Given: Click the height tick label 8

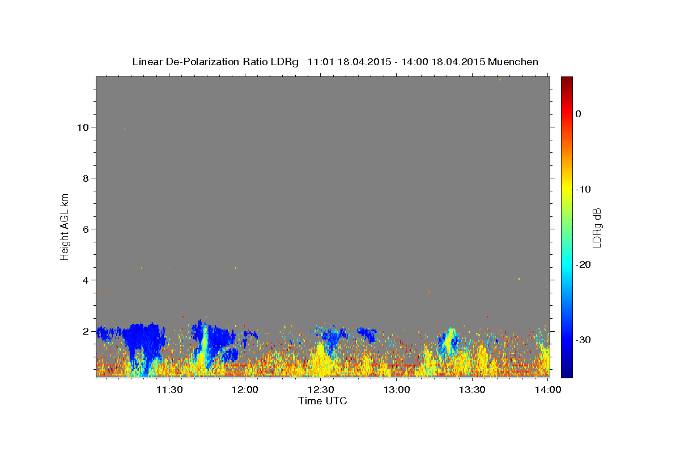Looking at the screenshot, I should (87, 178).
